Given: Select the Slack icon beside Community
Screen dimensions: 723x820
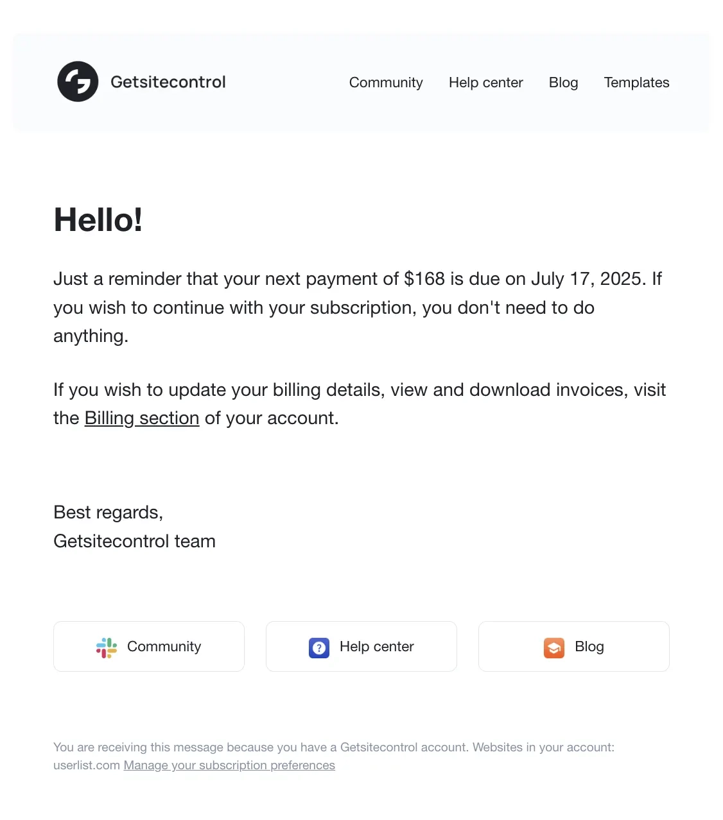Looking at the screenshot, I should point(105,647).
